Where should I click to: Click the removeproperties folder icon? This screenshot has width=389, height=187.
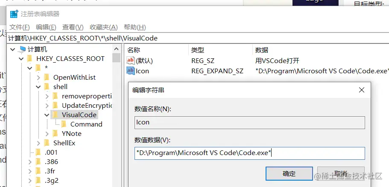56,96
